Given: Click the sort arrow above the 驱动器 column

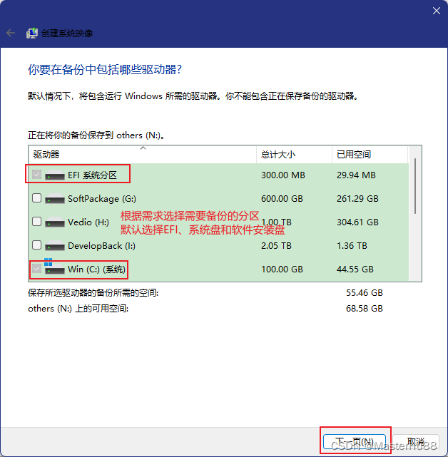Looking at the screenshot, I should (x=143, y=148).
